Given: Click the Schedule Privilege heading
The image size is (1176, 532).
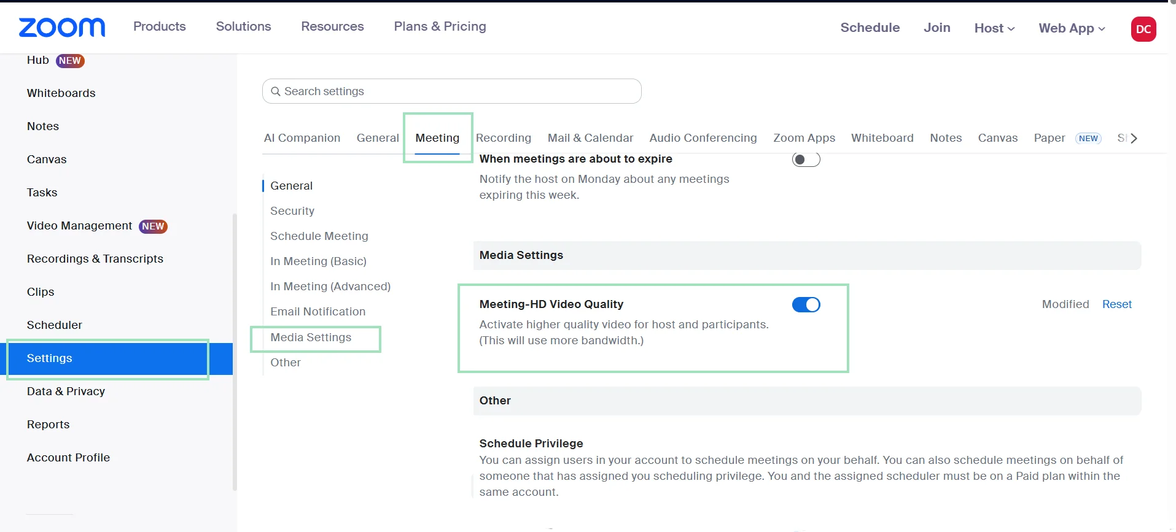Looking at the screenshot, I should (x=531, y=444).
